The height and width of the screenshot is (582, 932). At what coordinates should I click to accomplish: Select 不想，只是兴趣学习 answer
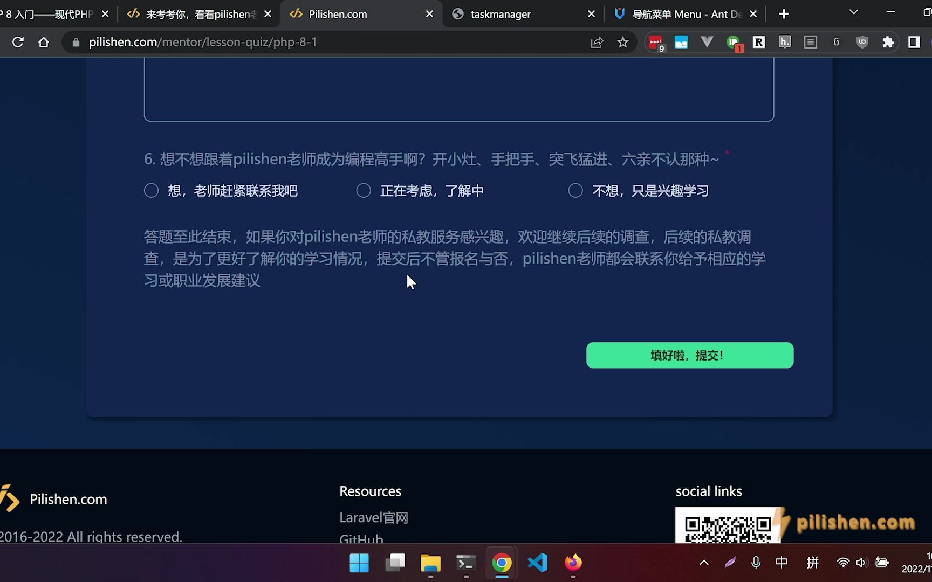[575, 190]
